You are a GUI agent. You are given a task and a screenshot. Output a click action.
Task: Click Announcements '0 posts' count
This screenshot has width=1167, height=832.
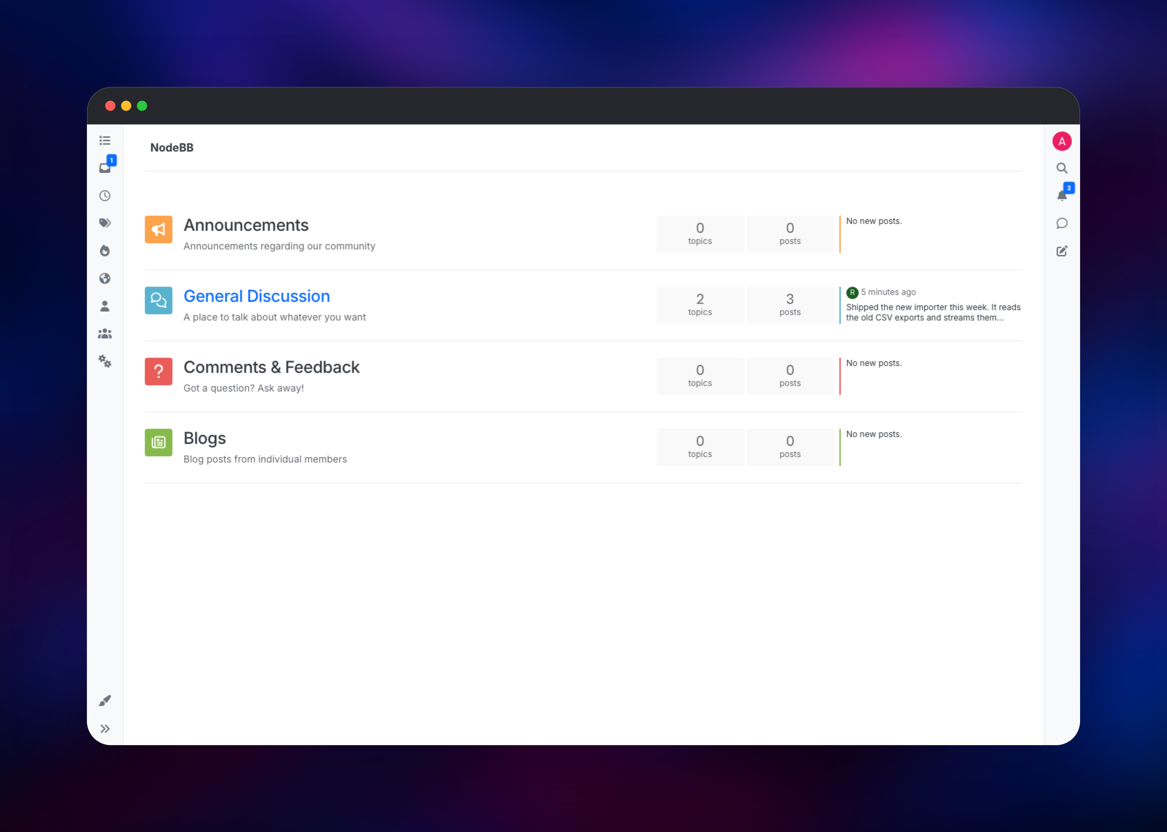790,234
